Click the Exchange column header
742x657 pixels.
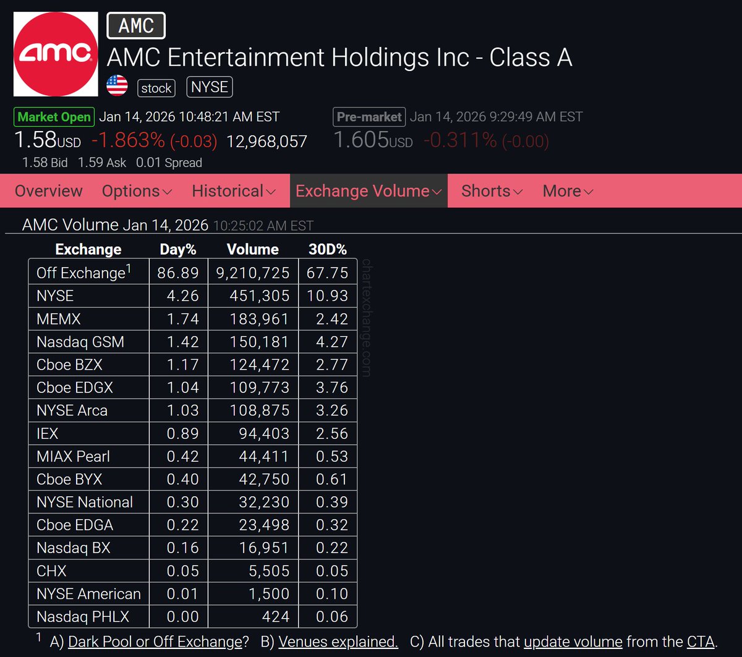(x=88, y=250)
